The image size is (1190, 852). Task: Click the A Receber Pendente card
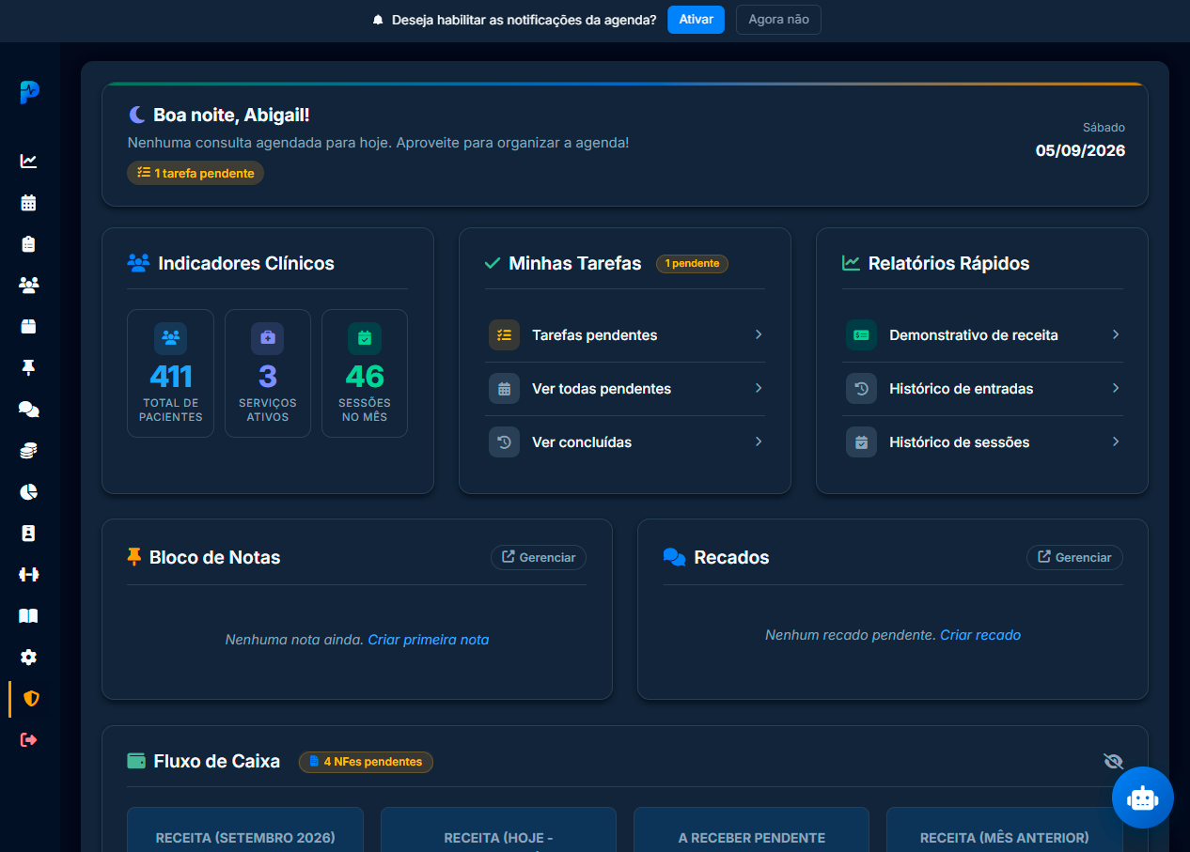752,829
